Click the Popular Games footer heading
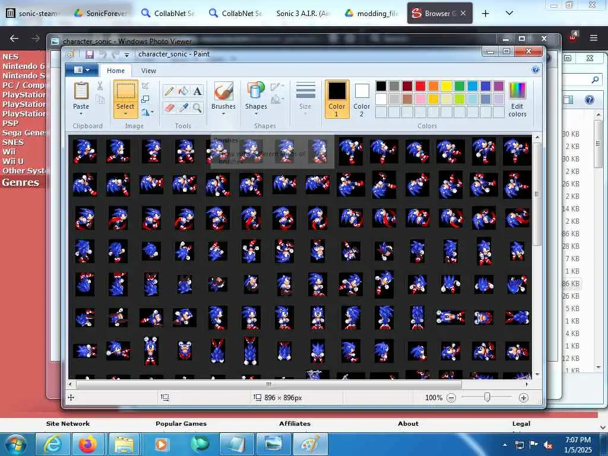The image size is (608, 456). coord(181,424)
